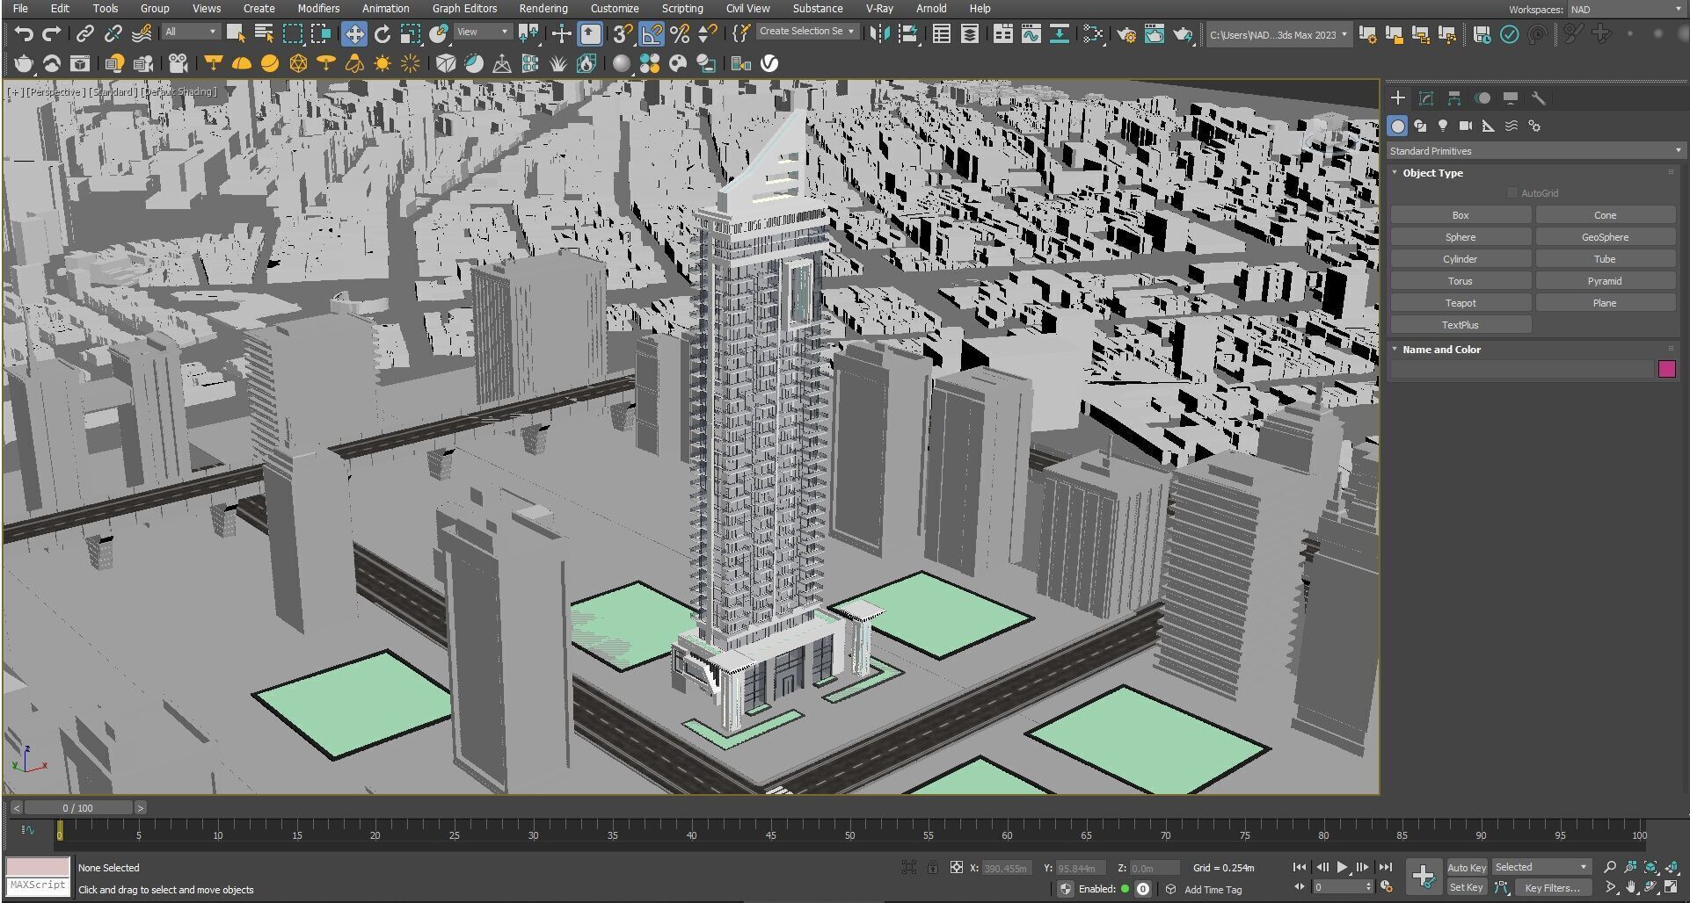
Task: Open the selection filter All dropdown
Action: [x=190, y=32]
